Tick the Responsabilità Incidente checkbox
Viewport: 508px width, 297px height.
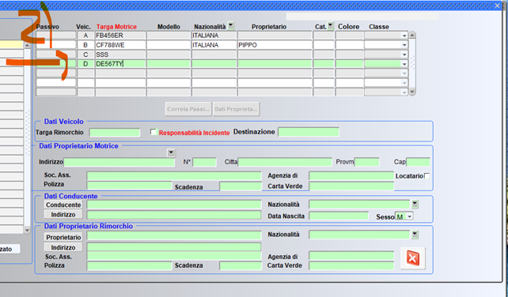[154, 132]
